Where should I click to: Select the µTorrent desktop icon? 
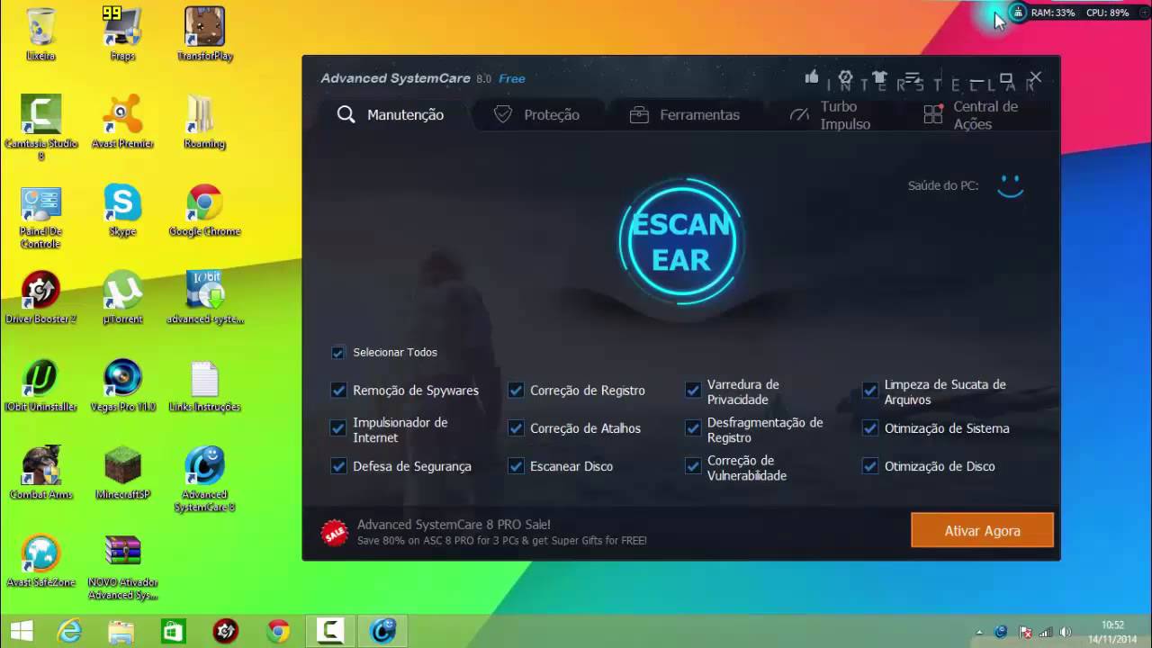coord(122,298)
